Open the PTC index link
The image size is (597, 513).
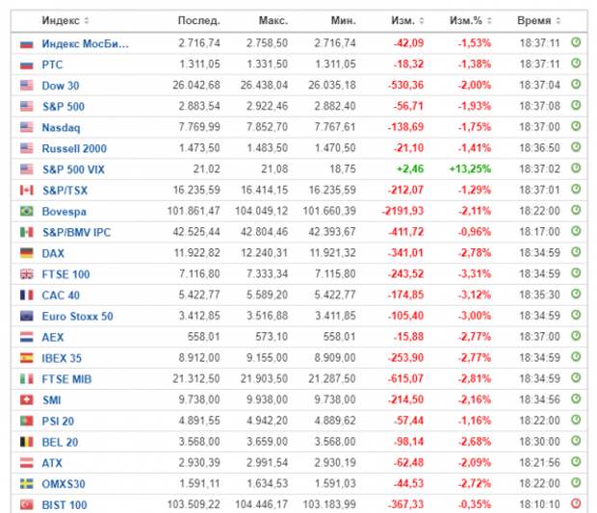click(x=52, y=64)
